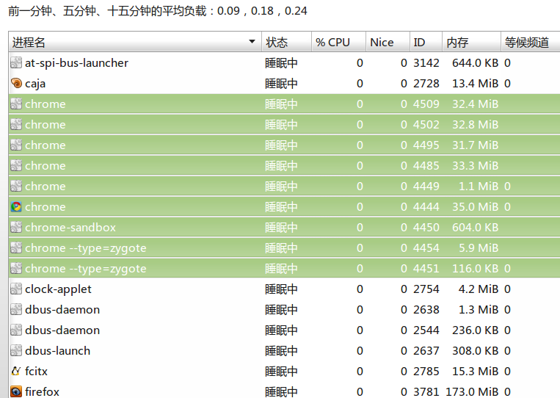This screenshot has width=560, height=398.
Task: Click process ID 4449
Action: click(426, 186)
